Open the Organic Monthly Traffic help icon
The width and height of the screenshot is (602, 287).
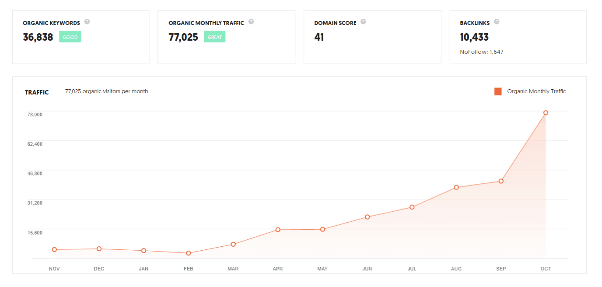pyautogui.click(x=251, y=22)
